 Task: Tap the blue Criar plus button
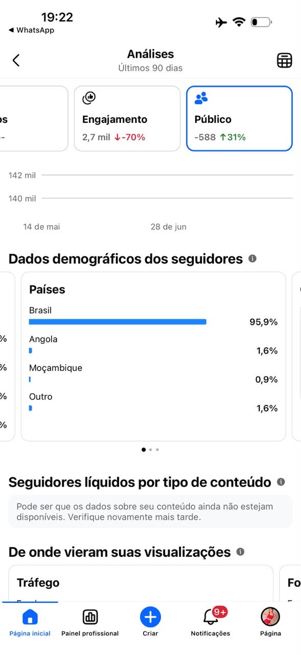click(x=150, y=617)
